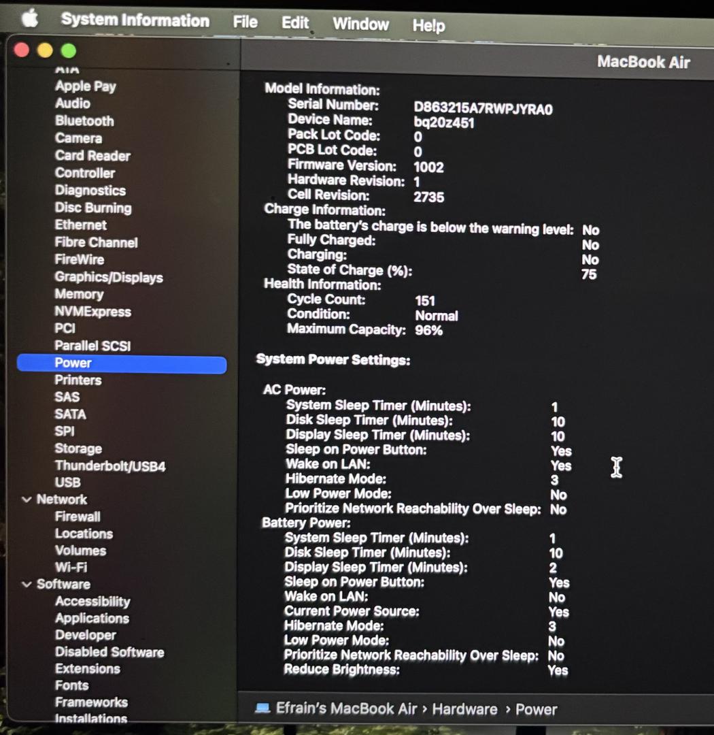Select the Software category label
Viewport: 714px width, 735px height.
pyautogui.click(x=64, y=585)
